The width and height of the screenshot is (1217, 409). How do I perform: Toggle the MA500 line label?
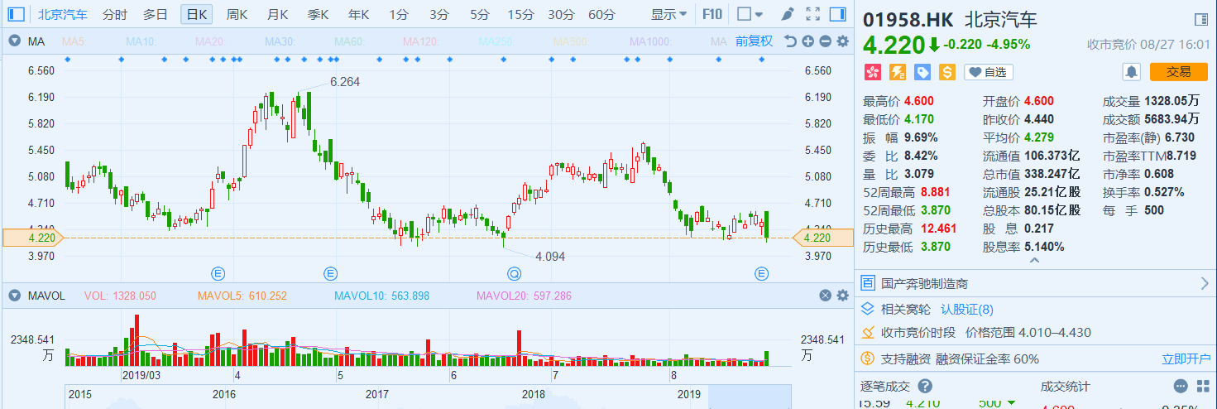(573, 41)
